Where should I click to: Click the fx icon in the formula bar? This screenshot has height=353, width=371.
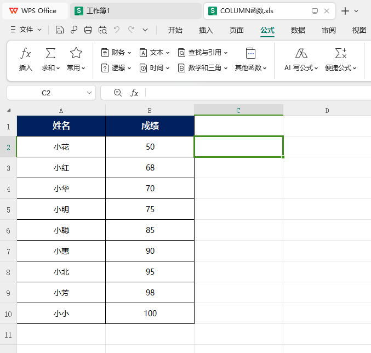(134, 93)
